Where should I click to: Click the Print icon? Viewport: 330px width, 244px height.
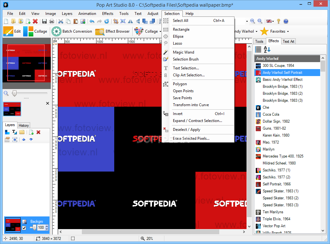tap(51, 21)
